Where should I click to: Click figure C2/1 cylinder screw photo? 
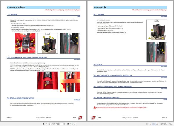click(48, 82)
